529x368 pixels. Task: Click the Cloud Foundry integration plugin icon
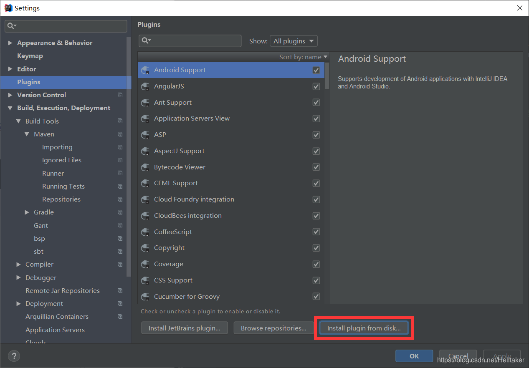click(x=145, y=199)
